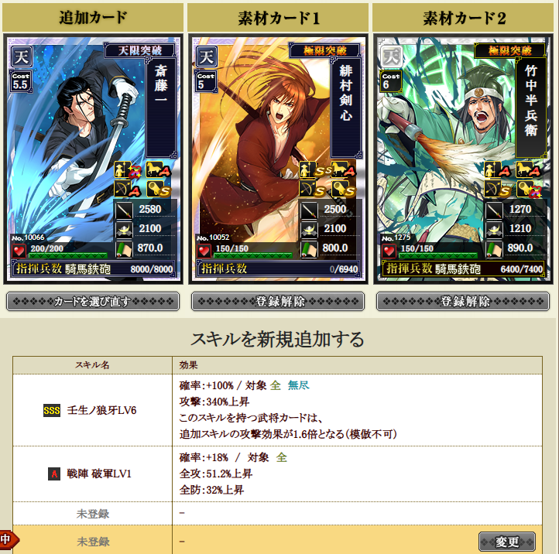Click 登録解除 under 素材カード1
The image size is (559, 554).
click(278, 302)
